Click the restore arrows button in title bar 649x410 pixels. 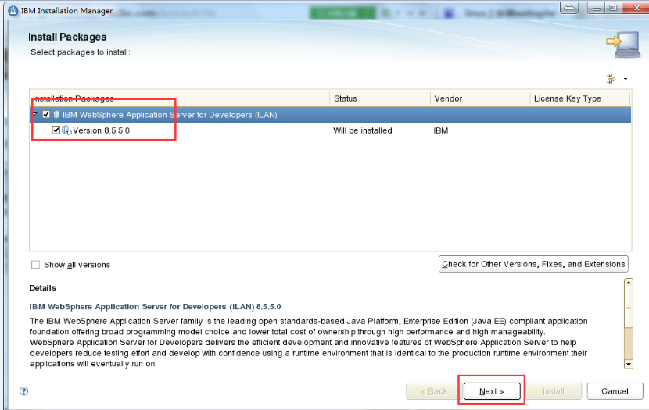click(570, 8)
